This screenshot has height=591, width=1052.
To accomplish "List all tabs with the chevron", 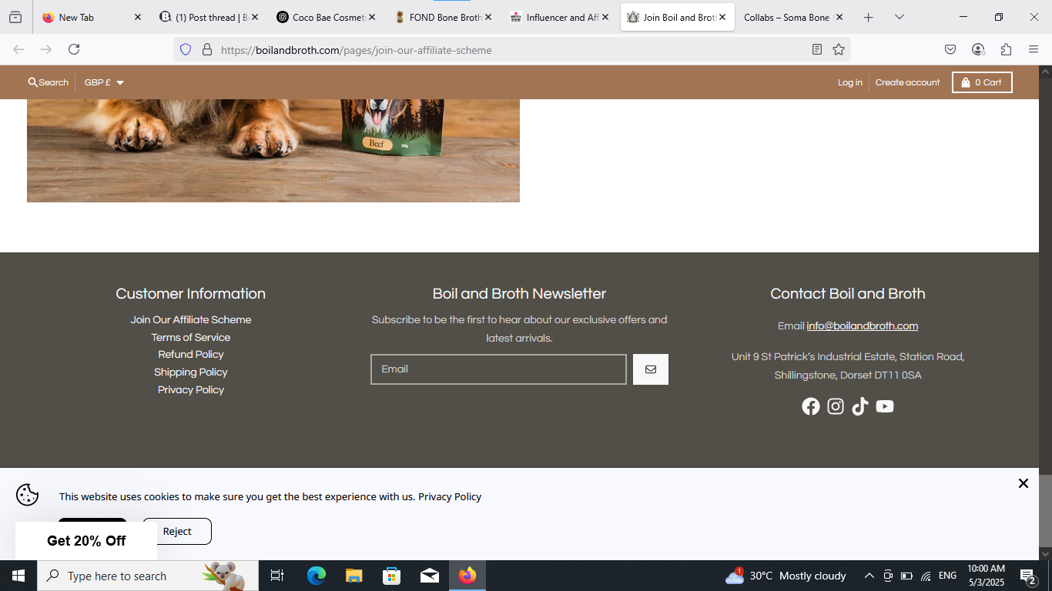I will coord(900,17).
